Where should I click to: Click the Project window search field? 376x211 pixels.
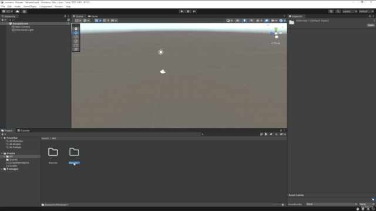230,134
